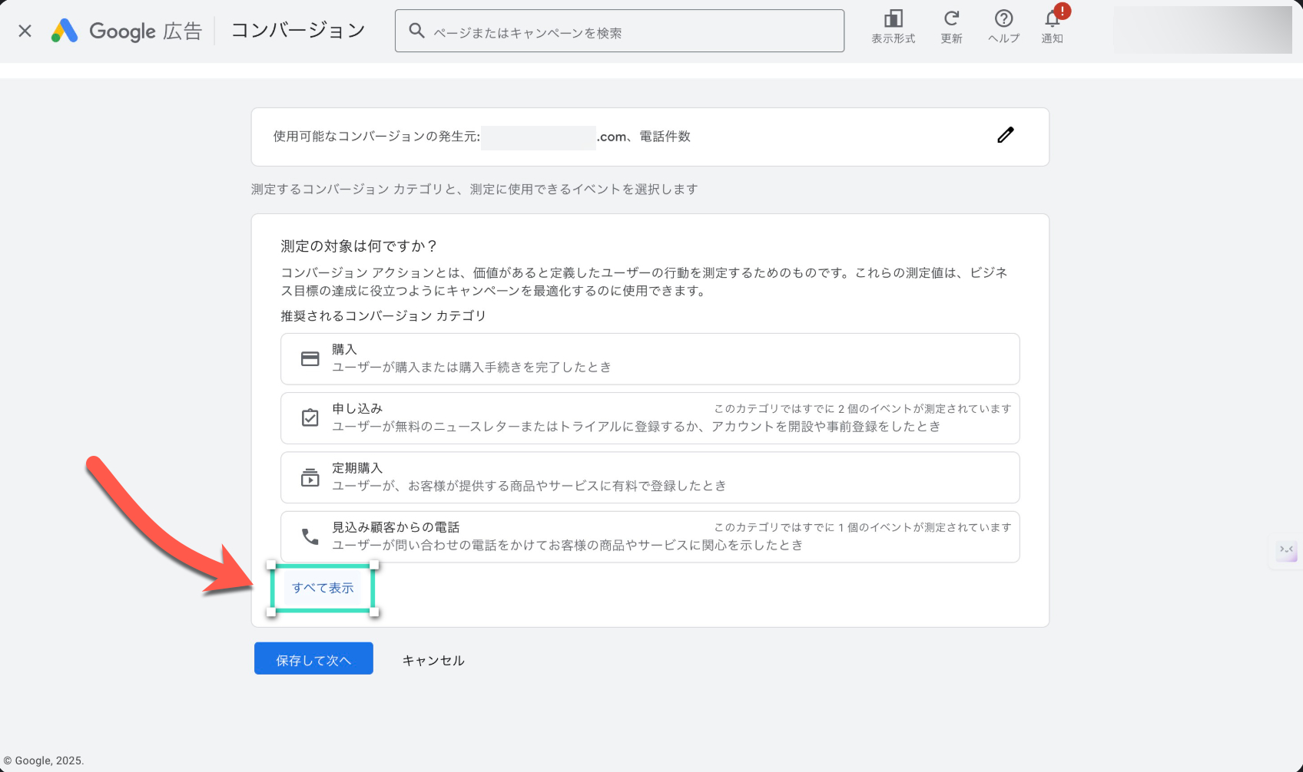Select the 見込み顧客からの電話 category
Image resolution: width=1303 pixels, height=772 pixels.
[x=650, y=536]
